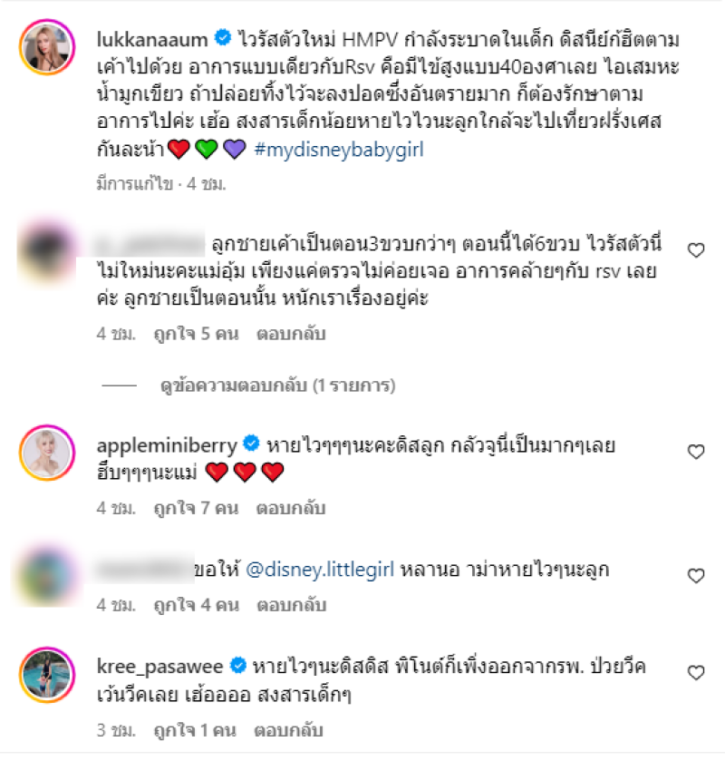Reply to the comment mentioning disney.littlegirl
Image resolution: width=725 pixels, height=761 pixels.
tap(291, 605)
